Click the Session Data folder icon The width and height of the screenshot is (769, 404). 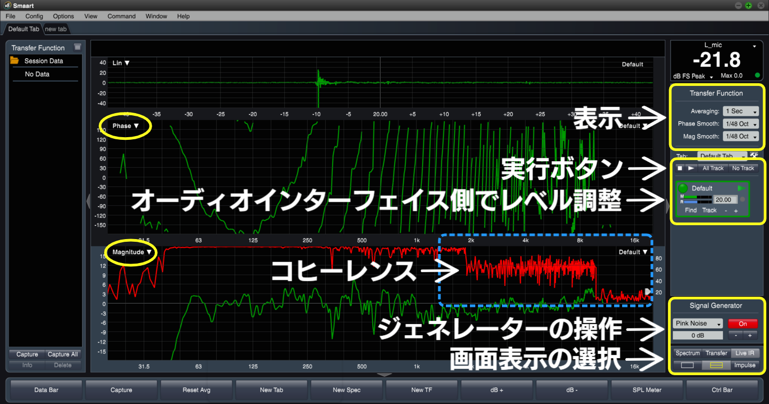[x=15, y=61]
